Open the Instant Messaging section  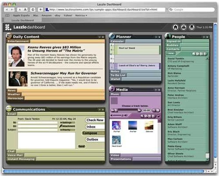(56, 159)
